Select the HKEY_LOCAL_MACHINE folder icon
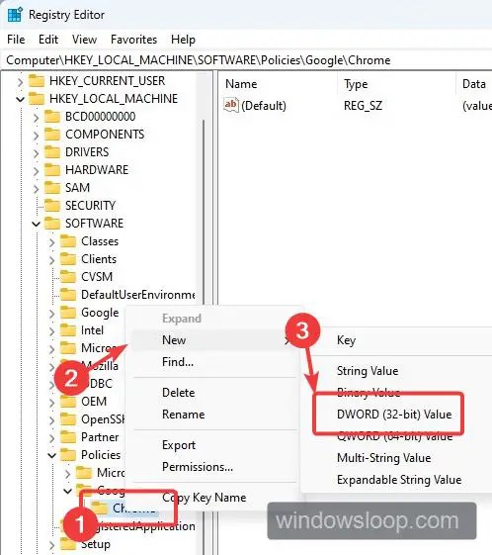The height and width of the screenshot is (555, 492). pyautogui.click(x=36, y=98)
